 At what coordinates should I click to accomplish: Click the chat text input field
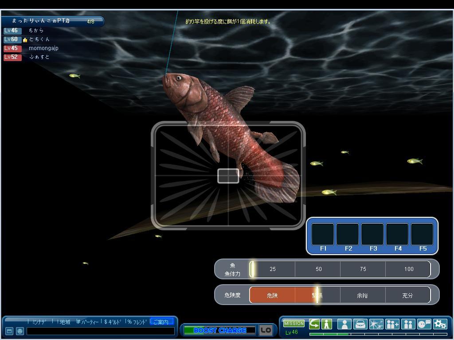point(100,331)
